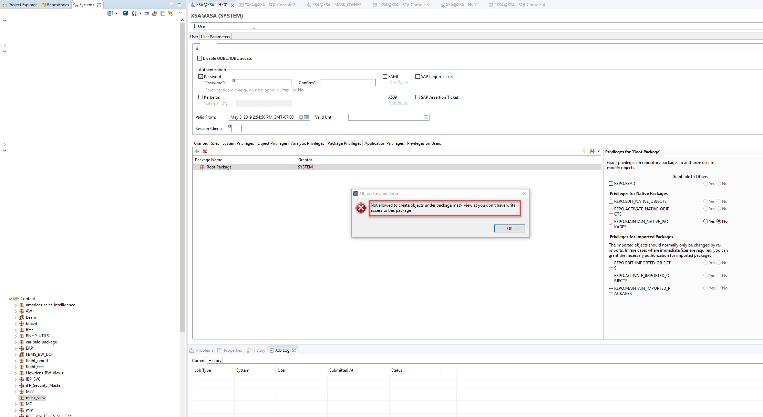Close the XSA@XSA - HK01 editor tab
The width and height of the screenshot is (763, 417).
pos(233,5)
